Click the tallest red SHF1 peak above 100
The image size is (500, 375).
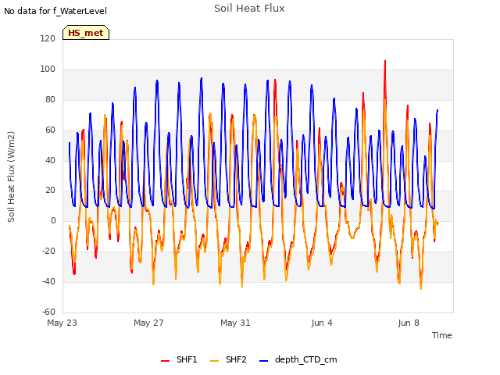pyautogui.click(x=385, y=62)
